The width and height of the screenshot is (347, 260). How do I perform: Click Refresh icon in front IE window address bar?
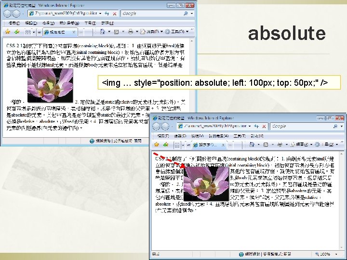[x=256, y=126]
